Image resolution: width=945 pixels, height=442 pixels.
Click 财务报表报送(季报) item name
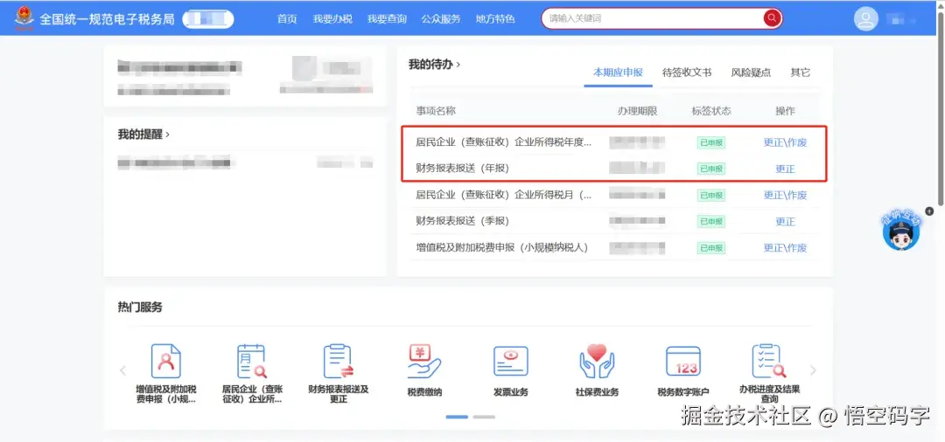(462, 221)
